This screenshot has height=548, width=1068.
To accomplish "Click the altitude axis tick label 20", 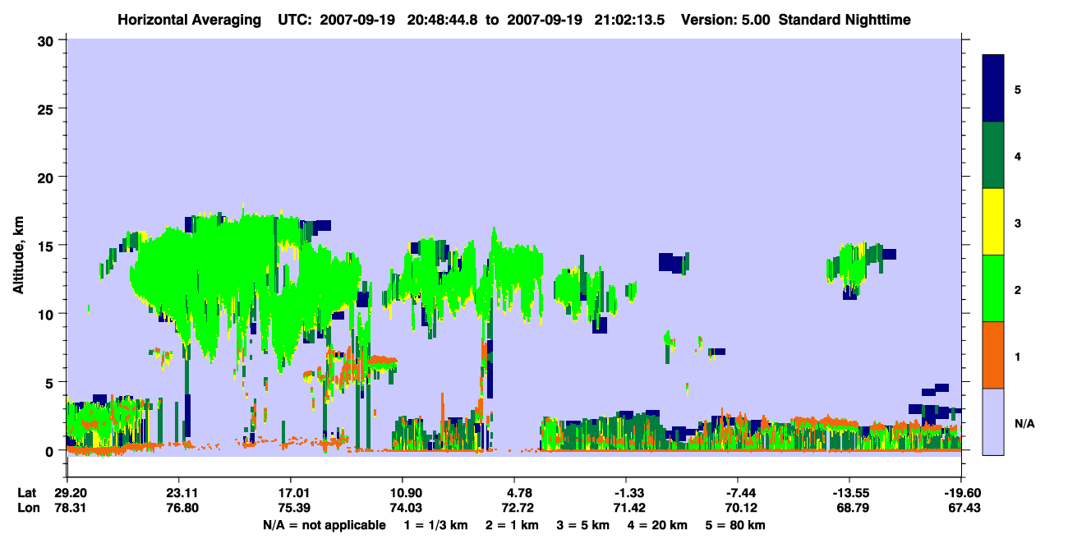I will 48,177.
